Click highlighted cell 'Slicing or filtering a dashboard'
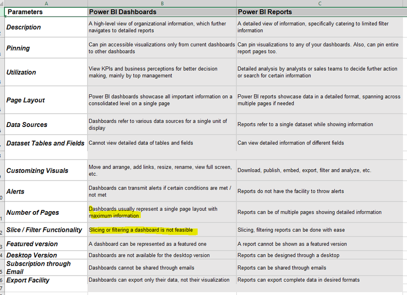Screen dimensions: 407x295 (x=162, y=229)
